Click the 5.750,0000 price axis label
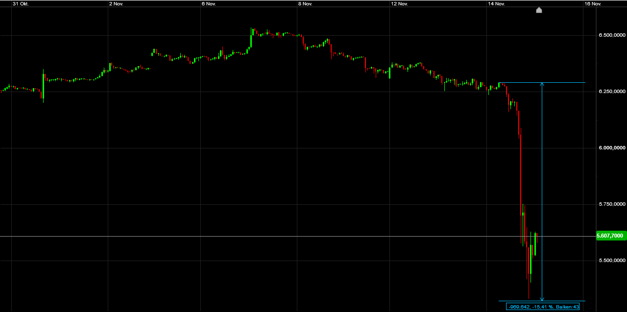 (611, 204)
